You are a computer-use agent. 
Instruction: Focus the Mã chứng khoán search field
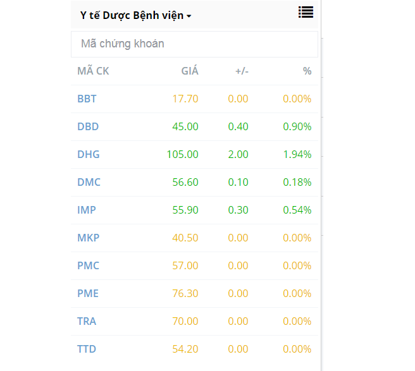click(194, 44)
